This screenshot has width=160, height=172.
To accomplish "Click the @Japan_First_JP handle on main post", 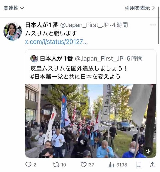I will pos(84,25).
